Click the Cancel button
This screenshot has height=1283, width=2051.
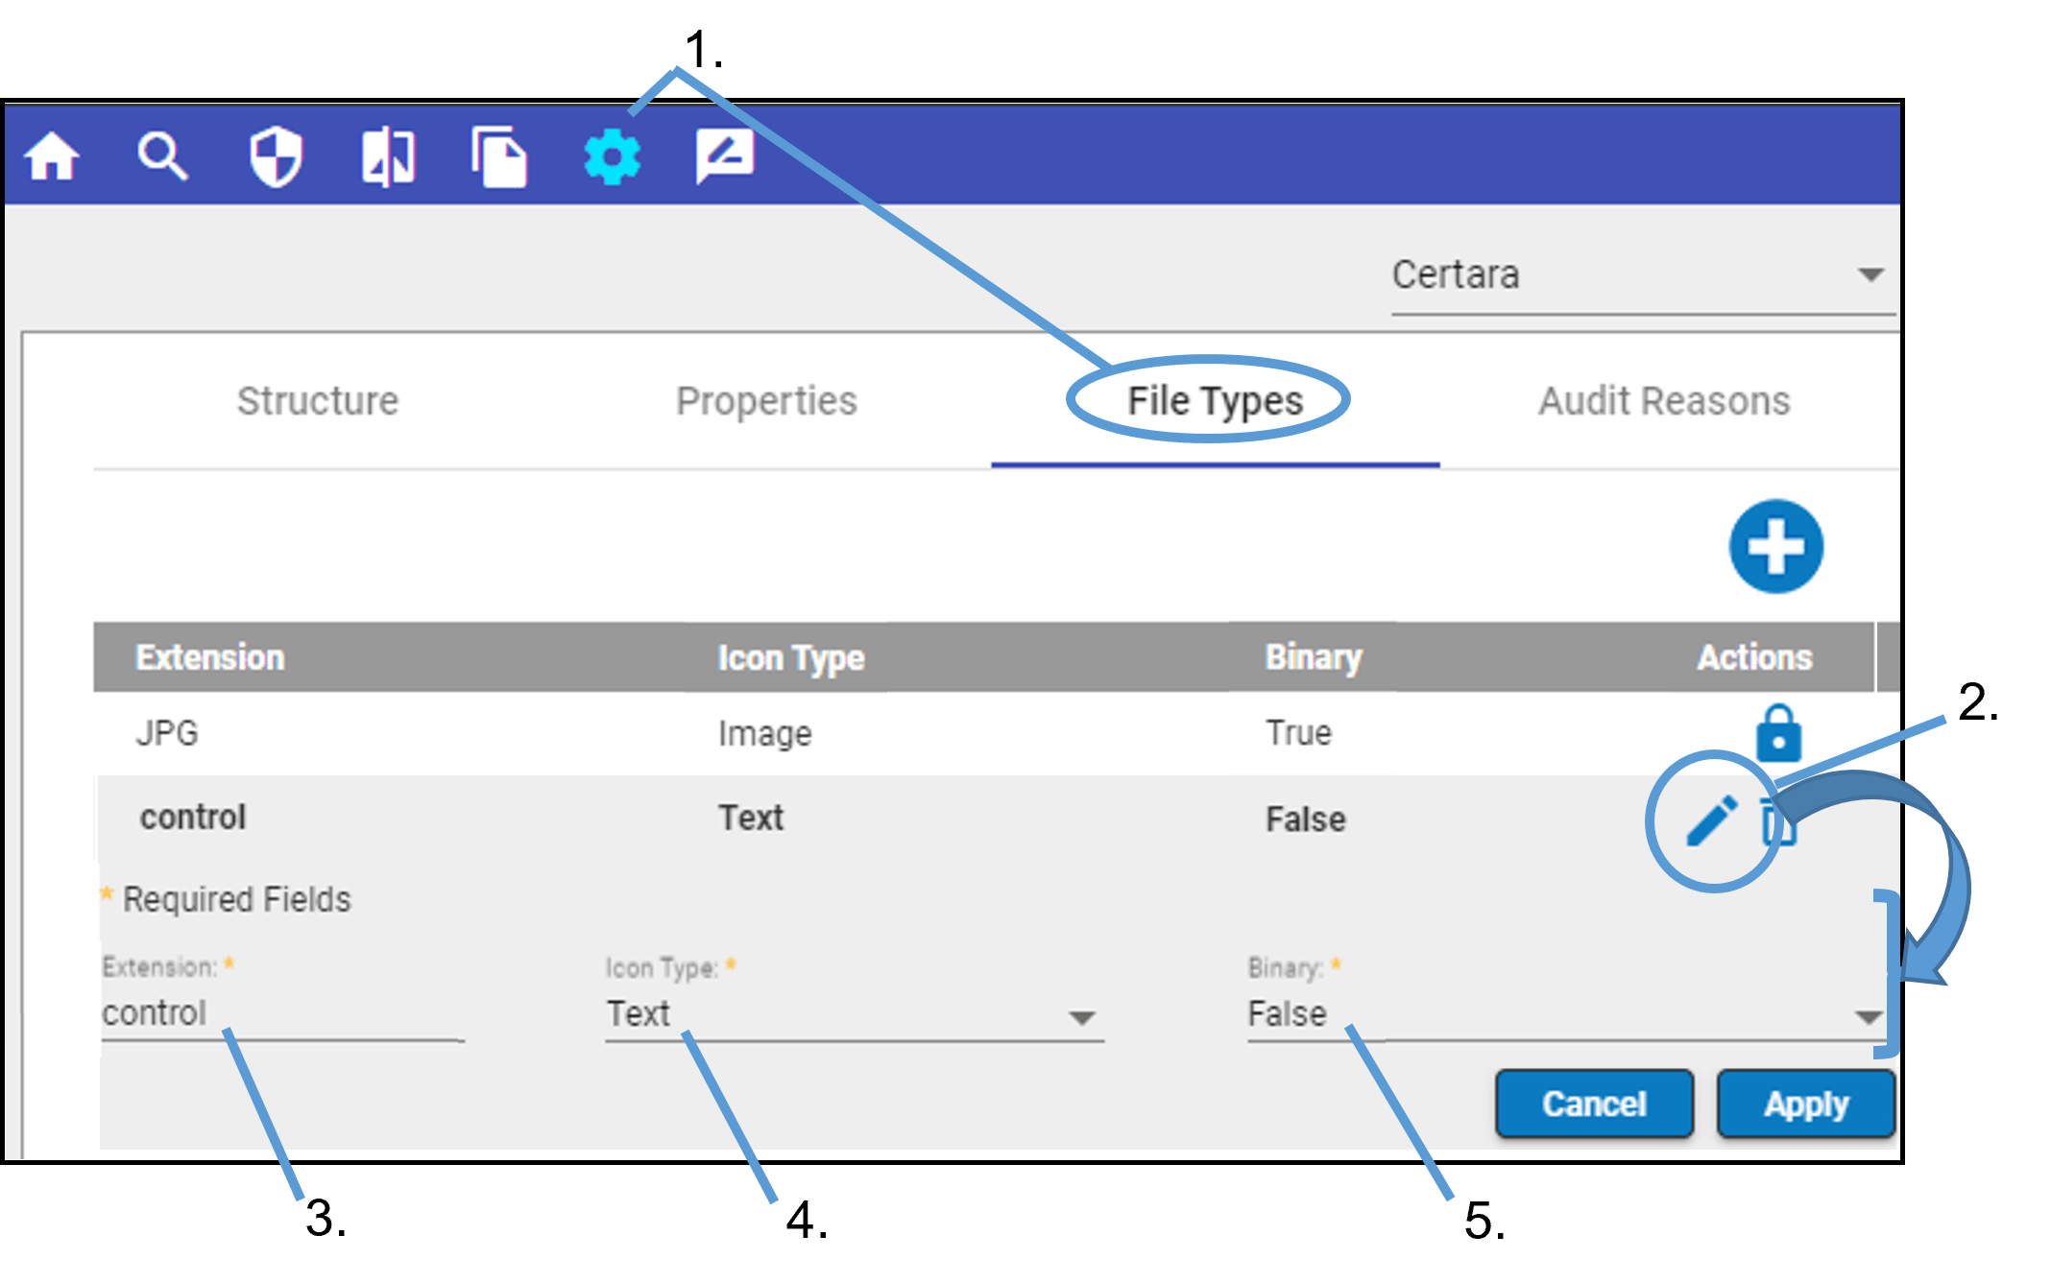click(x=1594, y=1104)
